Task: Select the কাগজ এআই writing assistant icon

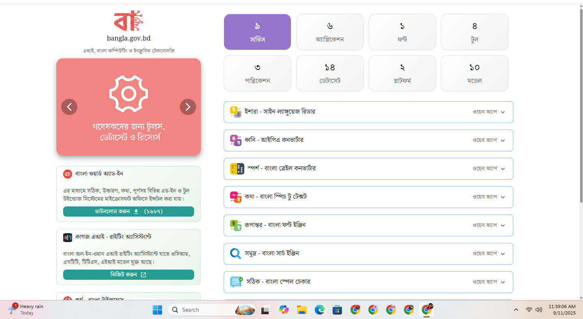Action: (67, 237)
